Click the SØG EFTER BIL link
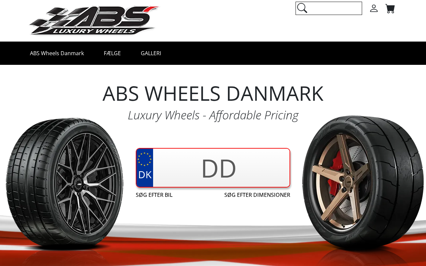The image size is (426, 266). pos(154,195)
